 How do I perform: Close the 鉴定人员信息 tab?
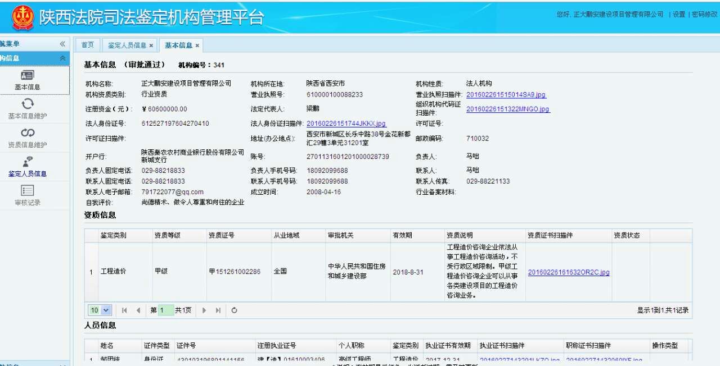(151, 45)
